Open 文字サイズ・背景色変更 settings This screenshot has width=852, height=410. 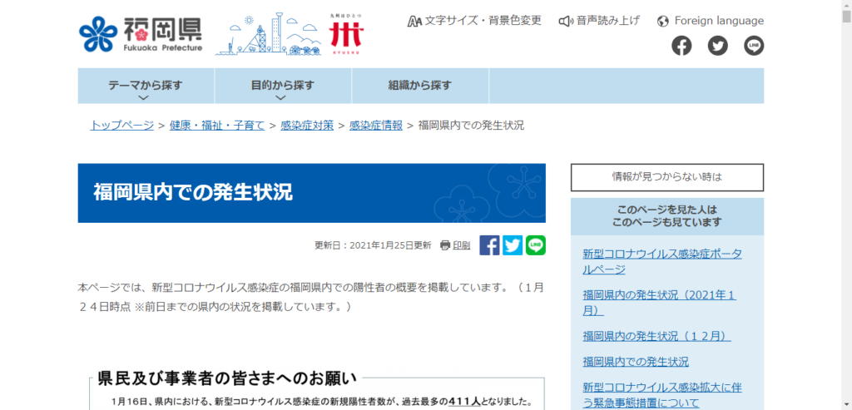(x=474, y=21)
